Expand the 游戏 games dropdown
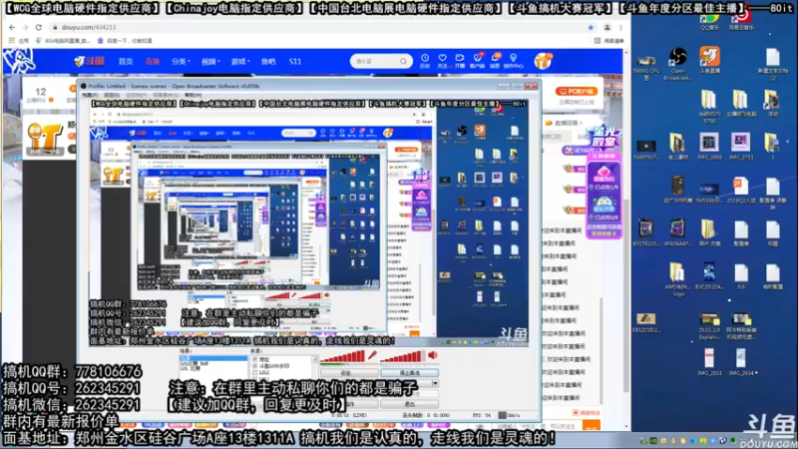The image size is (798, 449). [x=240, y=61]
